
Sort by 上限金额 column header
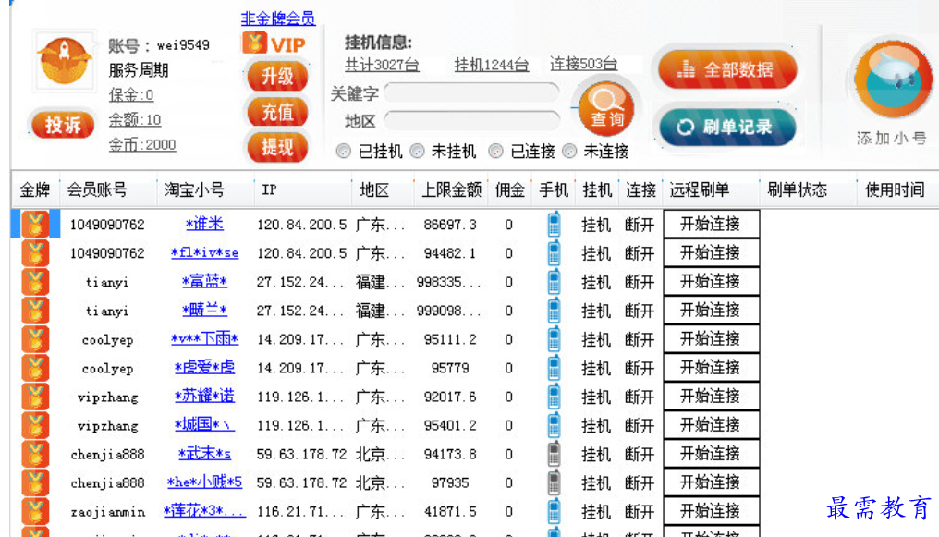tap(452, 190)
